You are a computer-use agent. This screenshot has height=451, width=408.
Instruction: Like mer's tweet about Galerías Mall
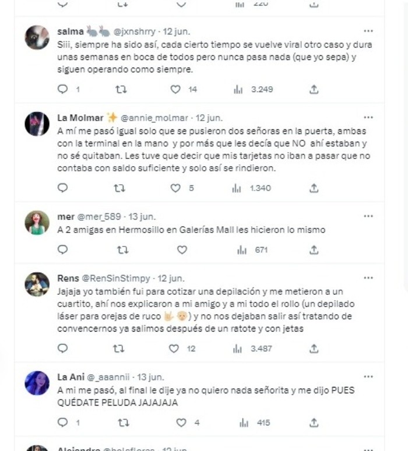coord(181,250)
